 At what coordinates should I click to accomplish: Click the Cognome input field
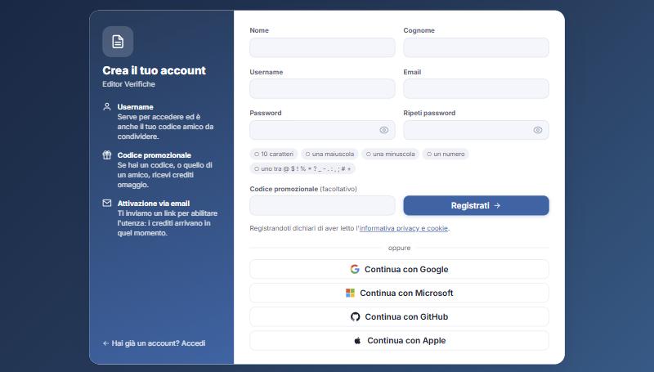pos(476,47)
